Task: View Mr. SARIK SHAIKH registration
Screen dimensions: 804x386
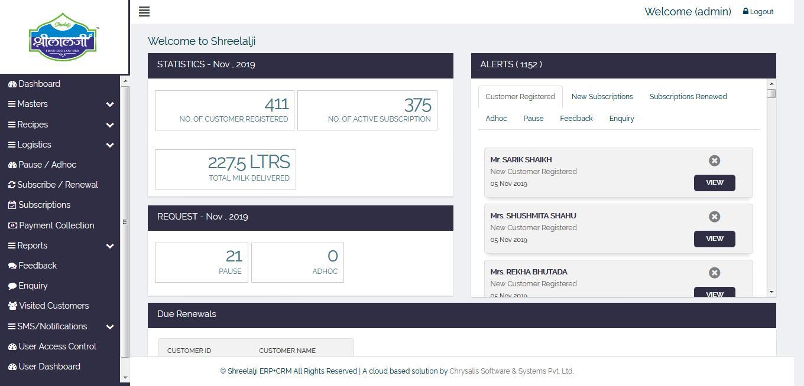Action: pos(715,182)
